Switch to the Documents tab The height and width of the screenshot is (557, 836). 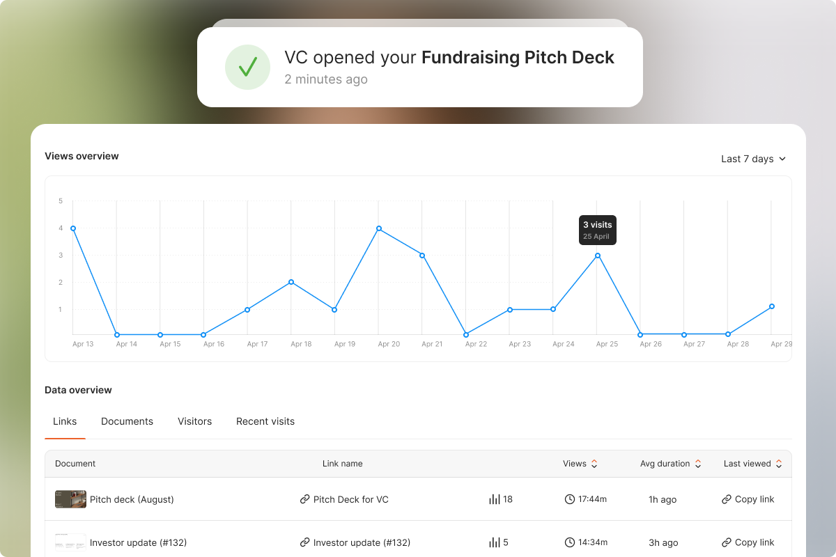(x=127, y=421)
